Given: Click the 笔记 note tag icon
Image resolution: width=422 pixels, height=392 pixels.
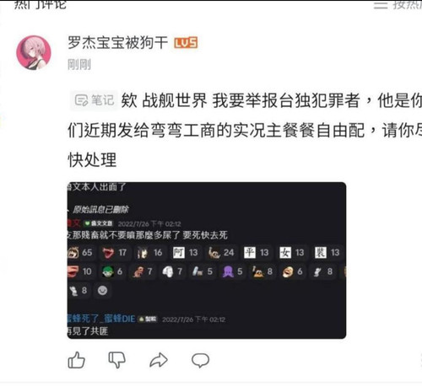Looking at the screenshot, I should 94,100.
